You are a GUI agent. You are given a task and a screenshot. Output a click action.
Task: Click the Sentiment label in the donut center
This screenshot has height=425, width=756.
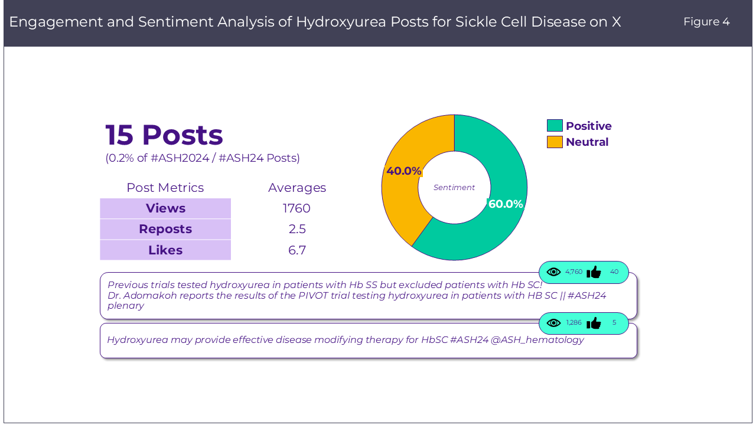[x=454, y=188]
